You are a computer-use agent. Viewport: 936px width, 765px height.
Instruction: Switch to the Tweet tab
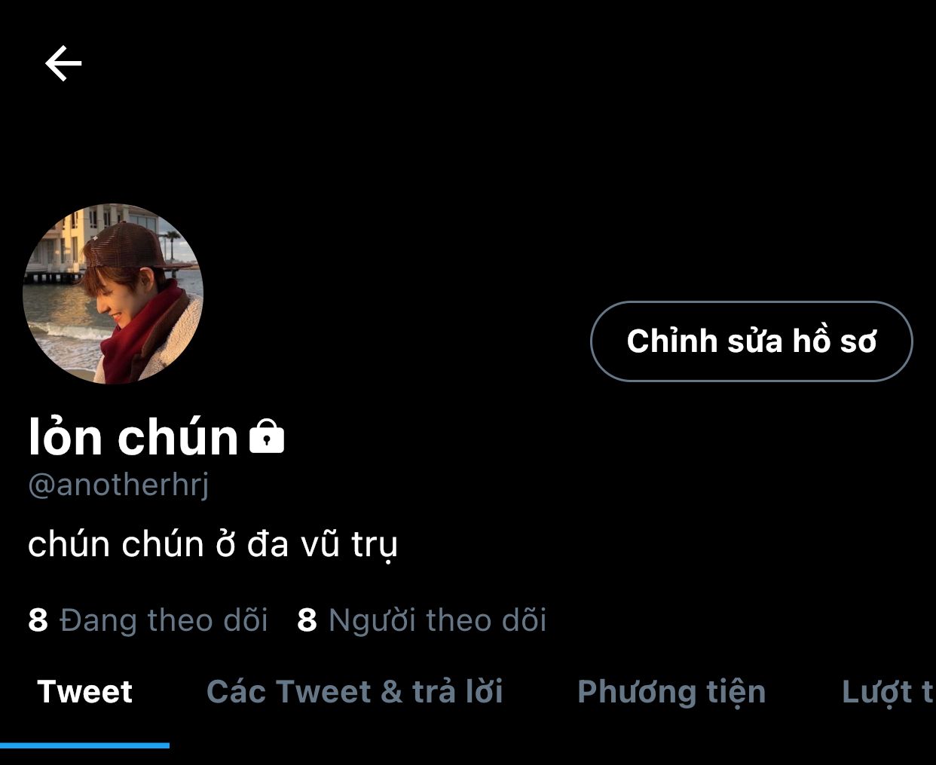point(84,692)
